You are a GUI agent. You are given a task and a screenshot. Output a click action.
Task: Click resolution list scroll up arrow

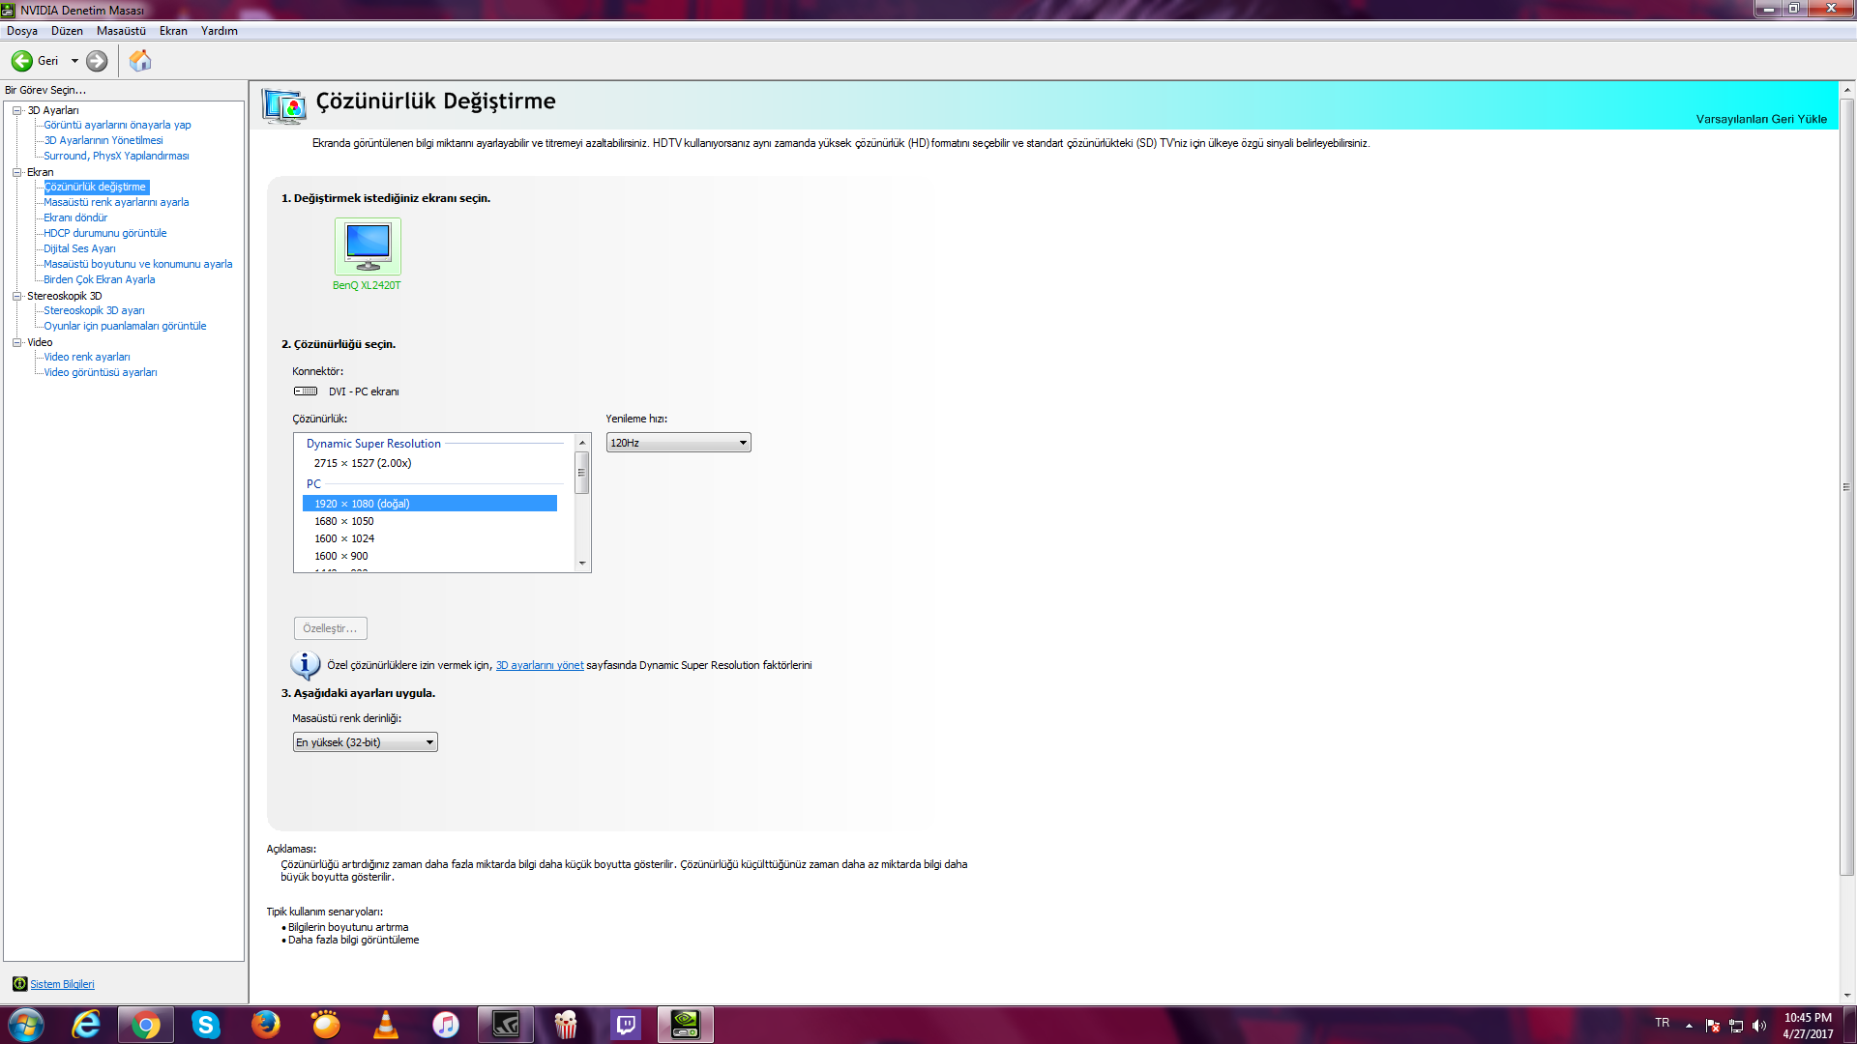582,442
